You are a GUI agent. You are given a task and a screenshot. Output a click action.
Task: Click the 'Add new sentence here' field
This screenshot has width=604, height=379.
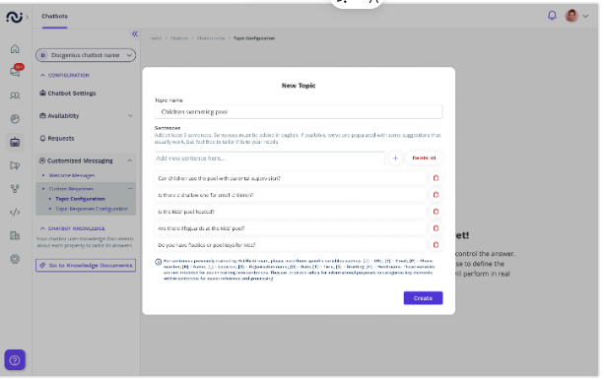click(270, 158)
